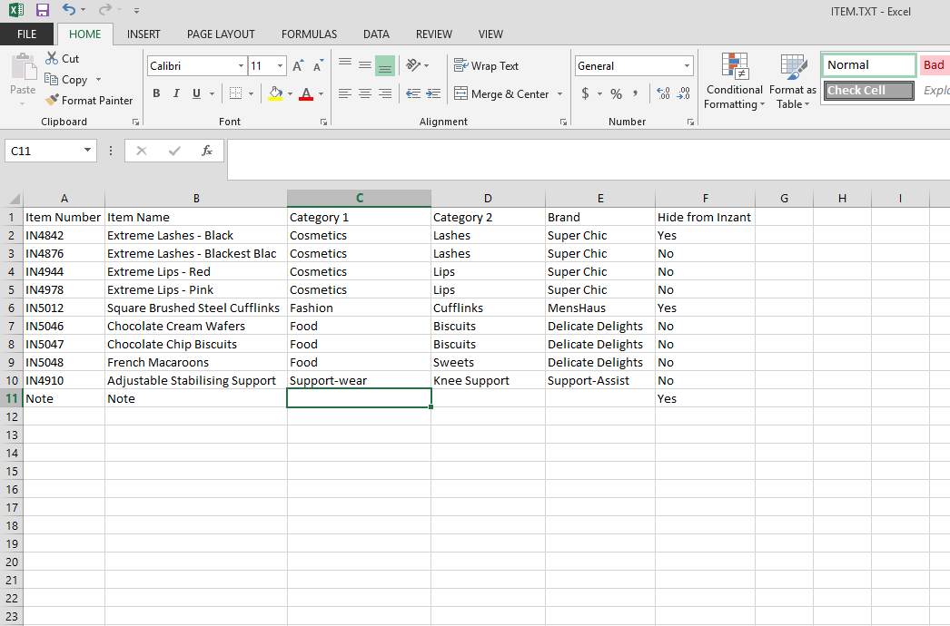This screenshot has height=626, width=950.
Task: Open Conditional Formatting menu
Action: pos(735,81)
